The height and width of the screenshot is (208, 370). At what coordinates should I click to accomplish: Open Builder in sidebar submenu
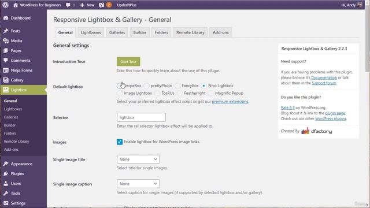10,125
